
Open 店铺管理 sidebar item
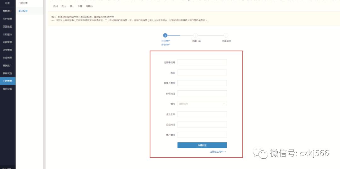[x=8, y=42]
